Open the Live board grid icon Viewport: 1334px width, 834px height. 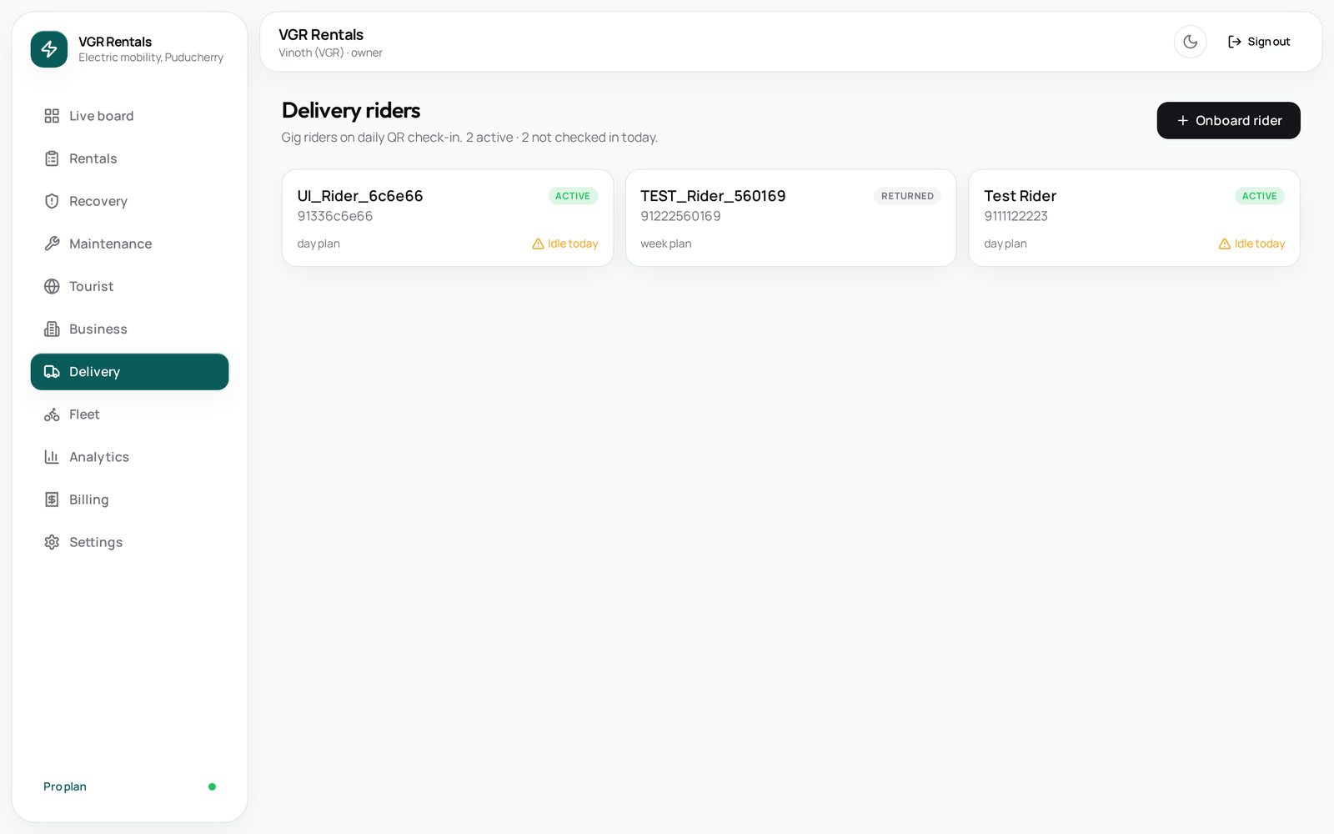[52, 116]
